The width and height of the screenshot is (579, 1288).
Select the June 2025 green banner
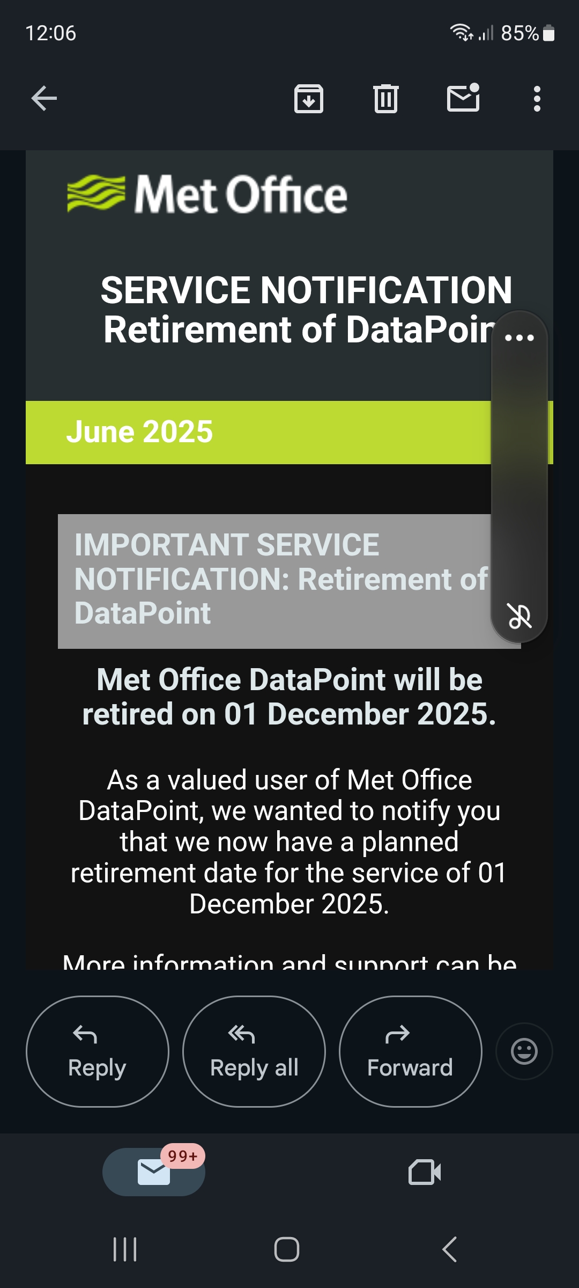[x=257, y=433]
